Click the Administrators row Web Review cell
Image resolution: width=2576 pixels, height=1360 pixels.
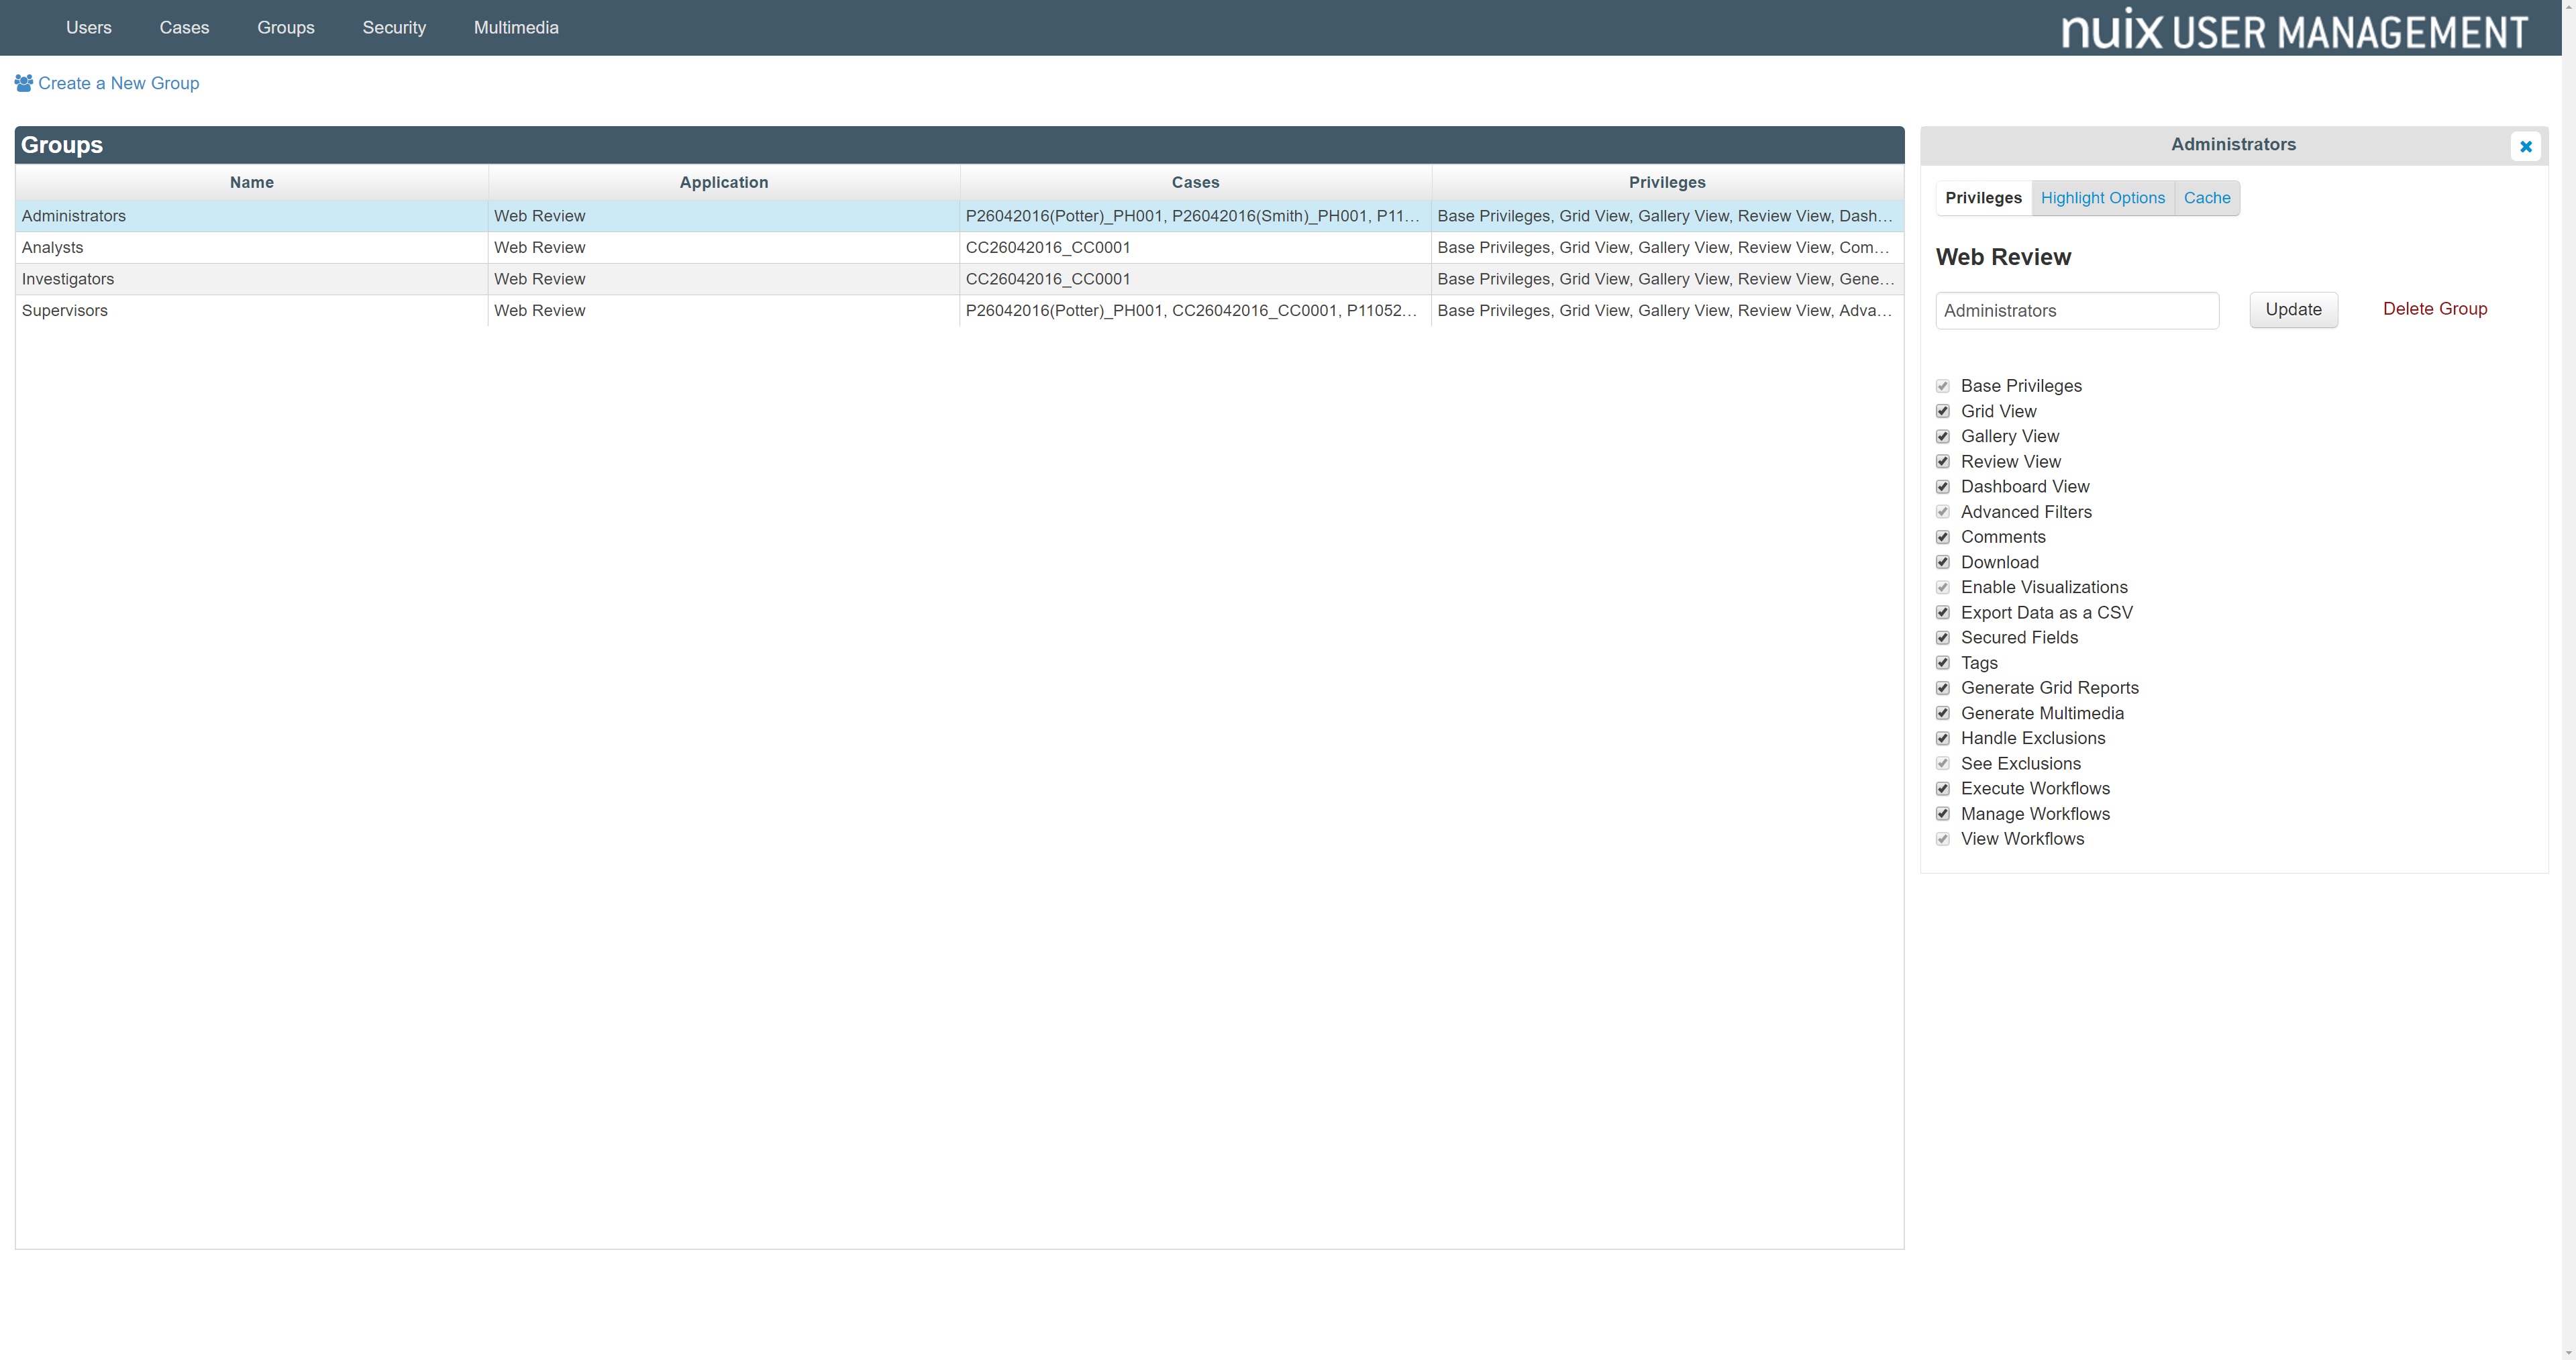point(724,216)
